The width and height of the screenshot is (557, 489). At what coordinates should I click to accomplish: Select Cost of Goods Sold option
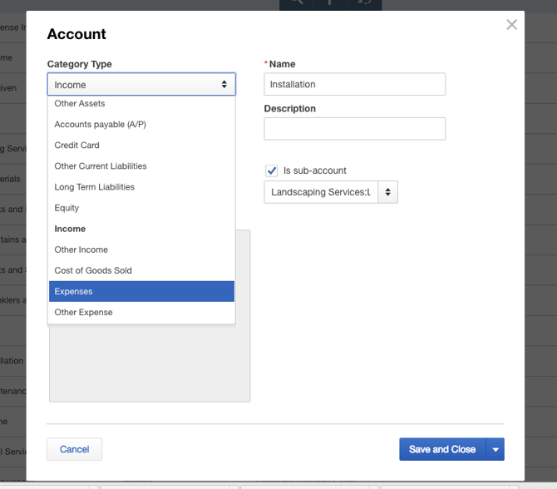pyautogui.click(x=141, y=270)
